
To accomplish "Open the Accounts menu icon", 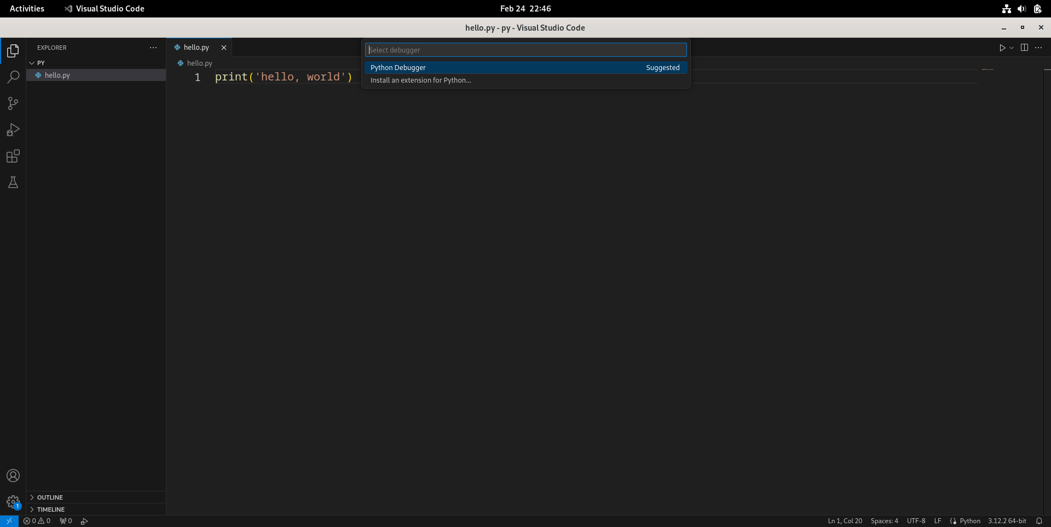I will click(x=13, y=476).
